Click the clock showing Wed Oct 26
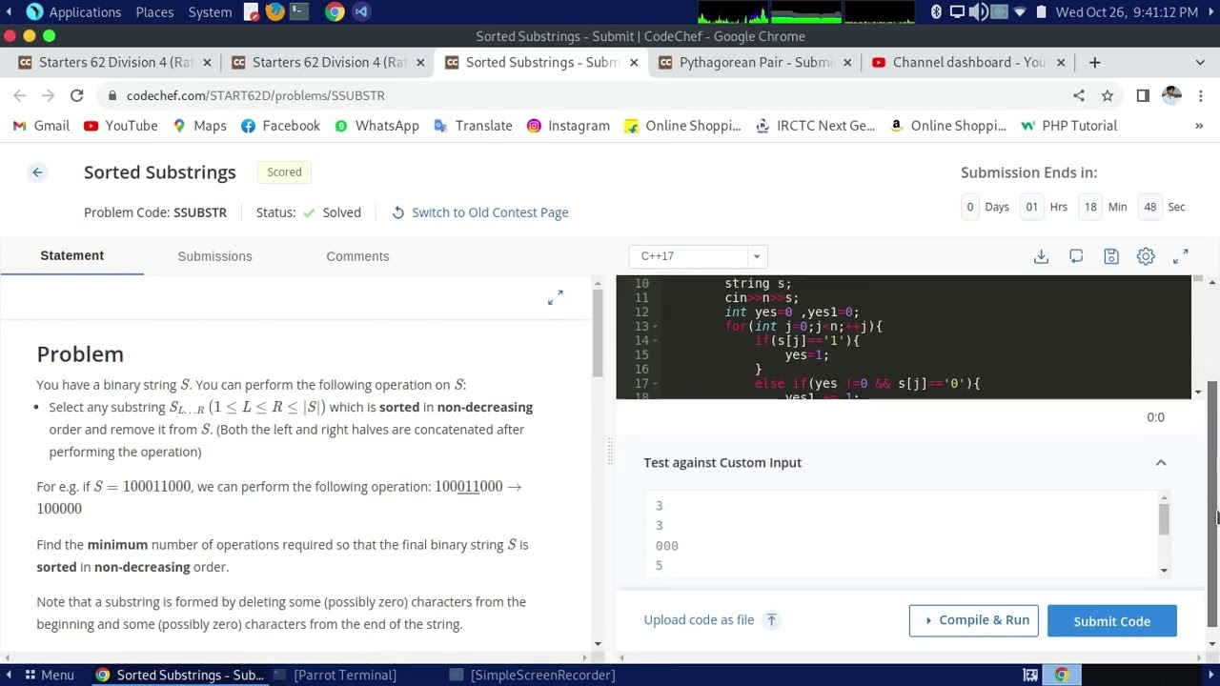Screen dimensions: 1220x686 (x=1127, y=12)
